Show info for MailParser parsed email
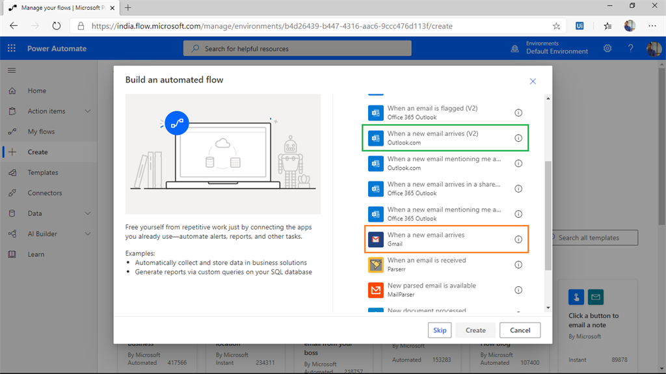 518,290
